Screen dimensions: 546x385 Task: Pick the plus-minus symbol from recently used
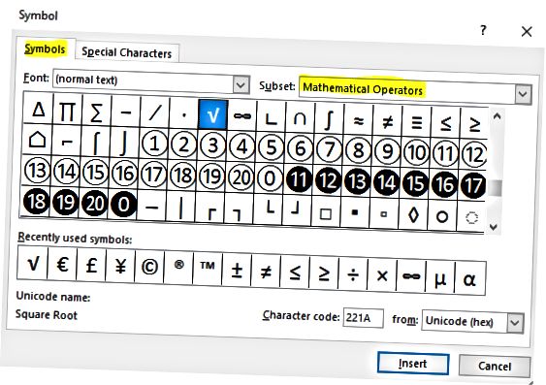point(237,271)
